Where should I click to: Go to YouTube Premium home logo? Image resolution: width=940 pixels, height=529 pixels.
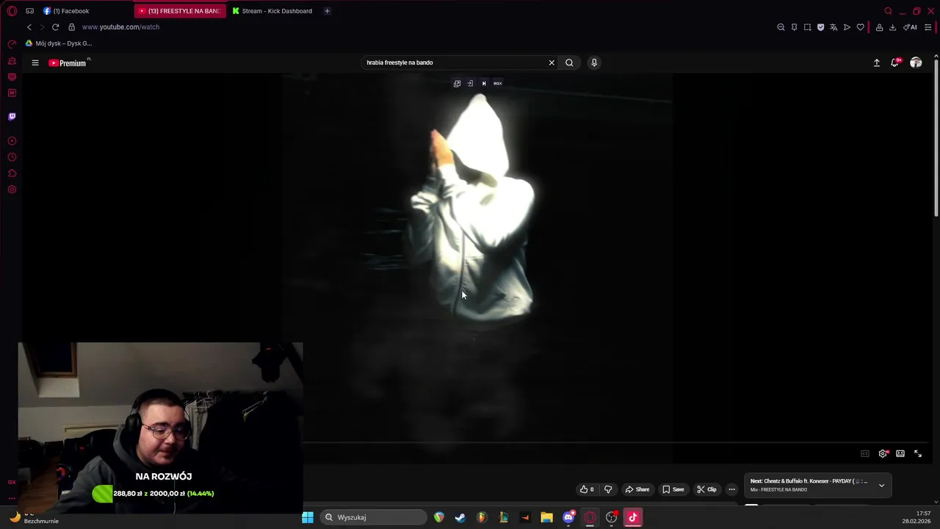click(68, 63)
